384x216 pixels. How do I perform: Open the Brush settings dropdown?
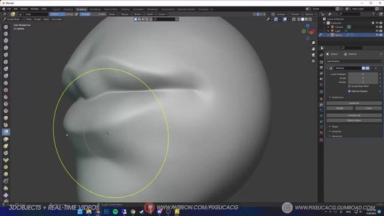coord(113,14)
